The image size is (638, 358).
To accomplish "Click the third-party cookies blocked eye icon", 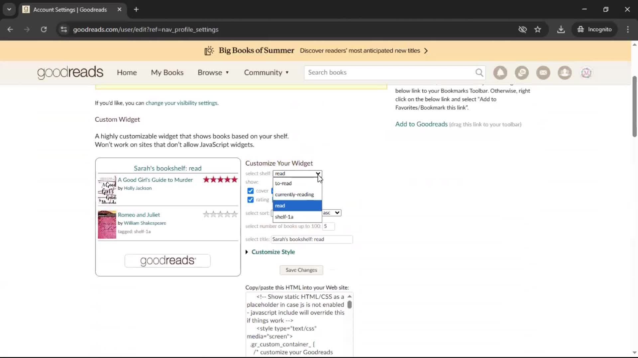I will pos(522,30).
